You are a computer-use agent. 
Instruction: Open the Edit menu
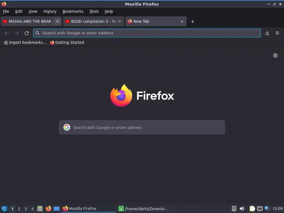point(19,11)
